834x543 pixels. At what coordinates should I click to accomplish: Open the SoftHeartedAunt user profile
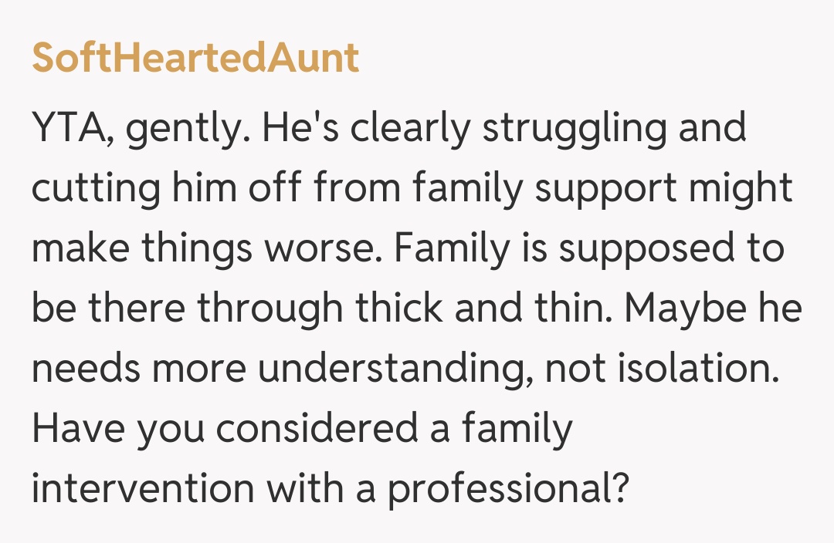tap(195, 58)
